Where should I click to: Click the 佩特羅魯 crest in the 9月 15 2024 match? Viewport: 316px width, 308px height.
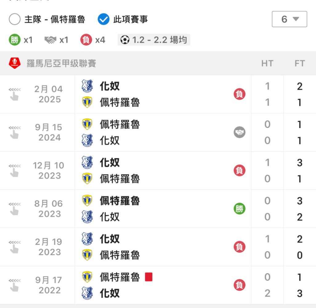click(x=87, y=124)
